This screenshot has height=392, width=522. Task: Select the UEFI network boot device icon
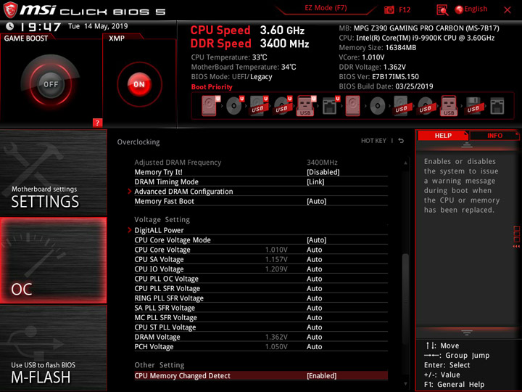click(331, 106)
